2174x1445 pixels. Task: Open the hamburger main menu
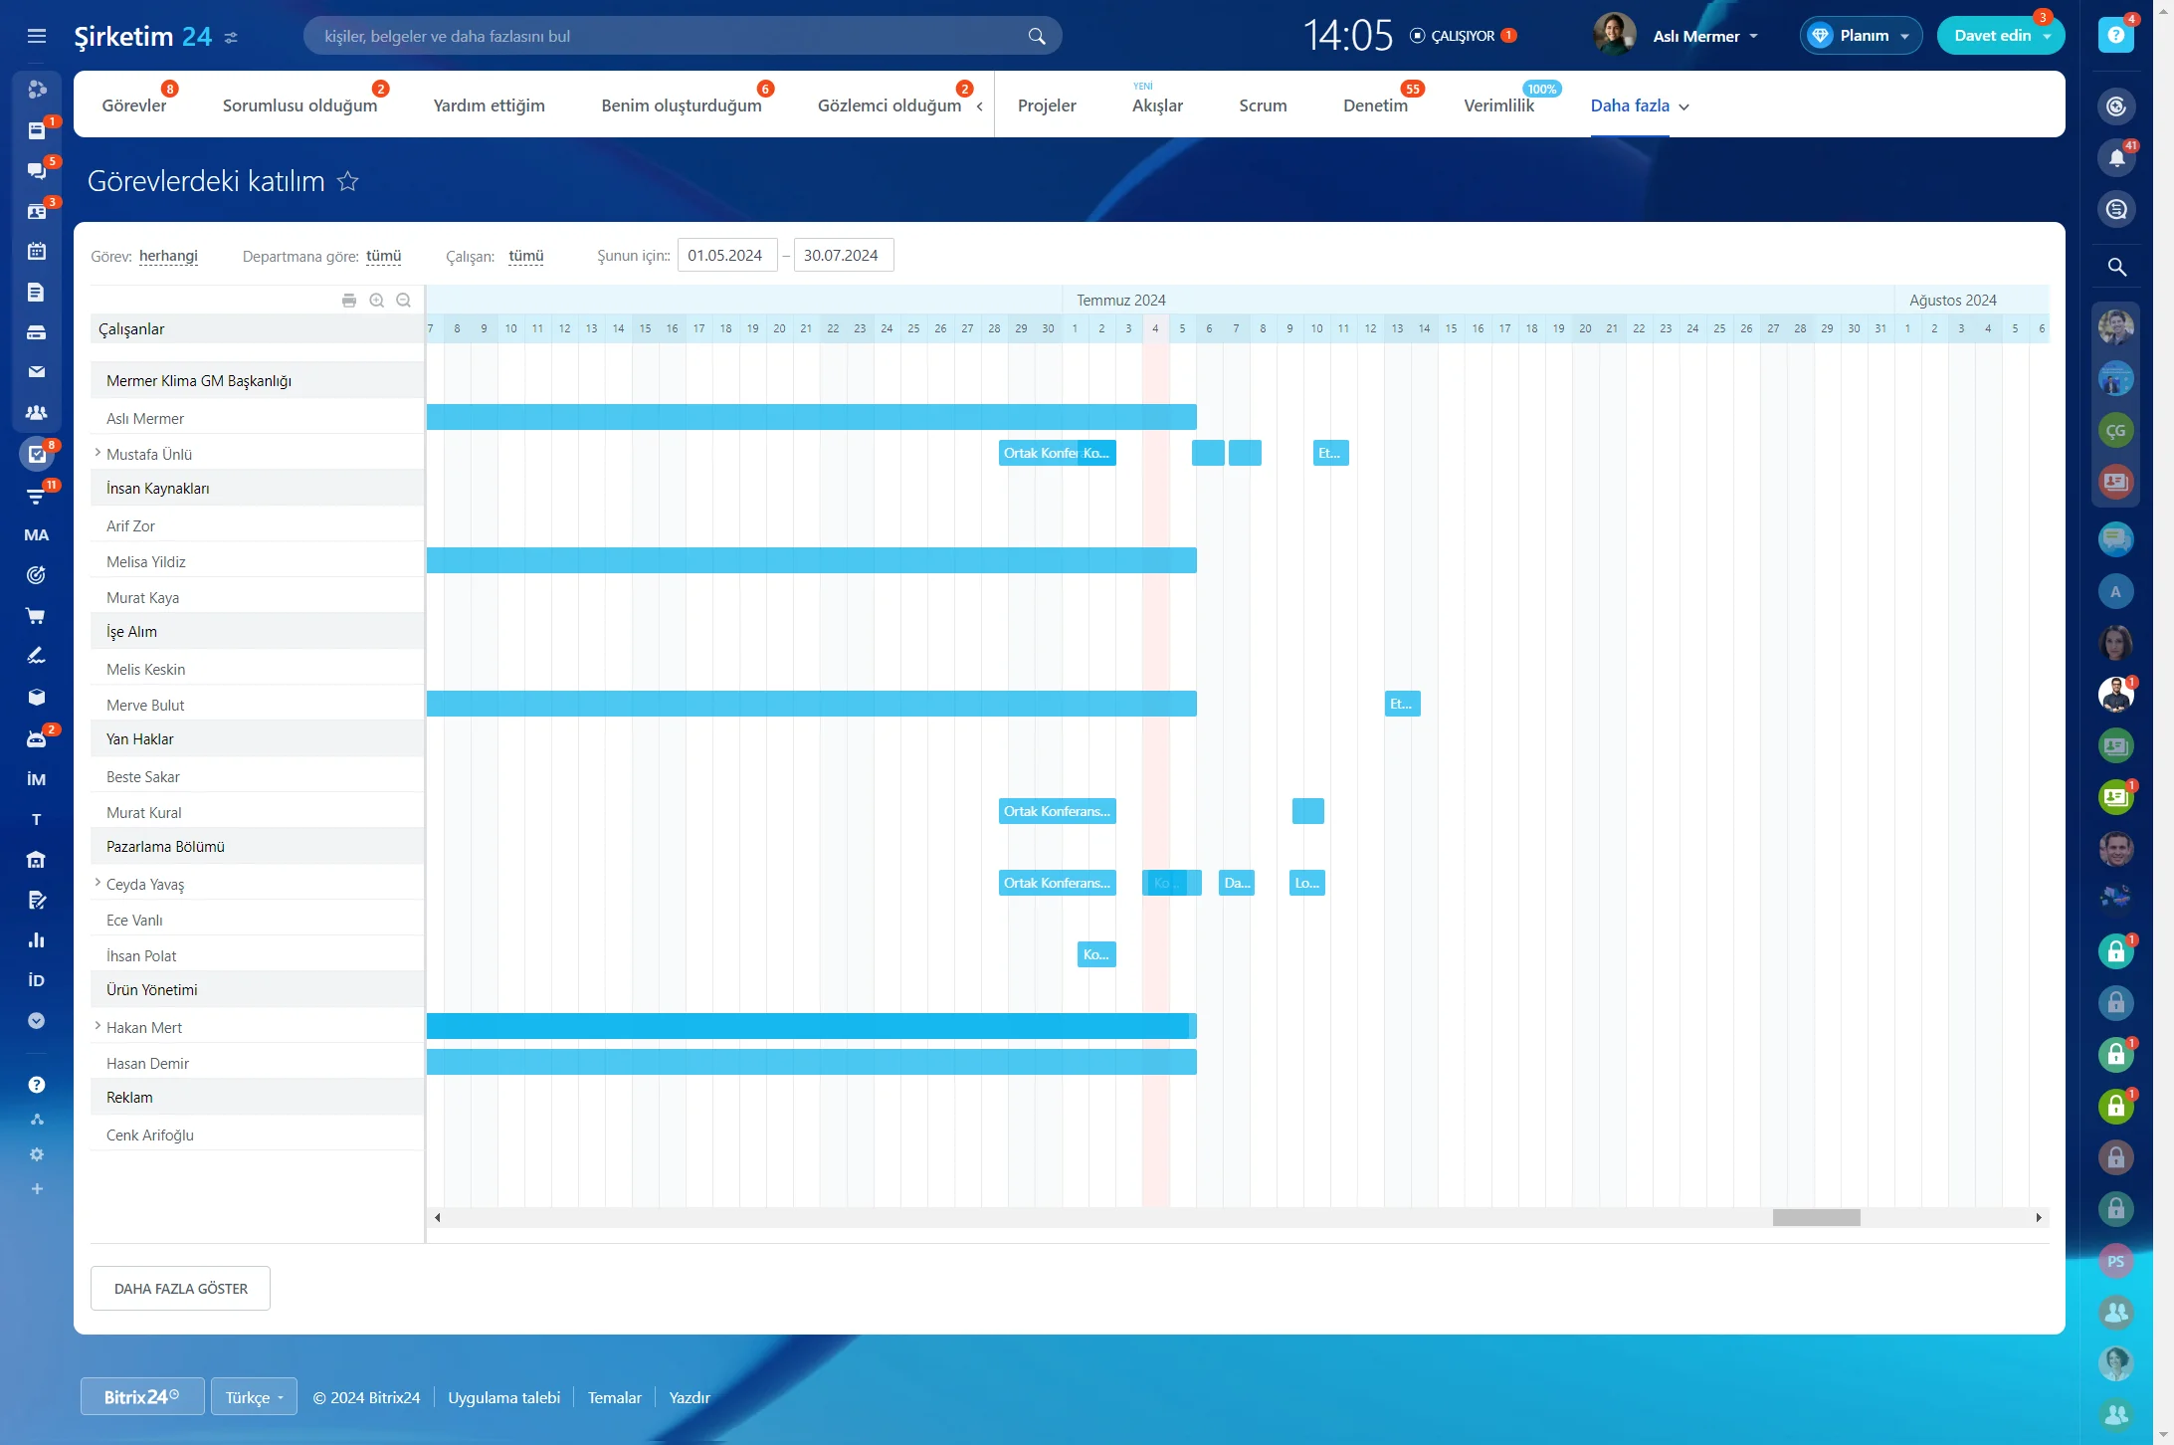coord(37,36)
